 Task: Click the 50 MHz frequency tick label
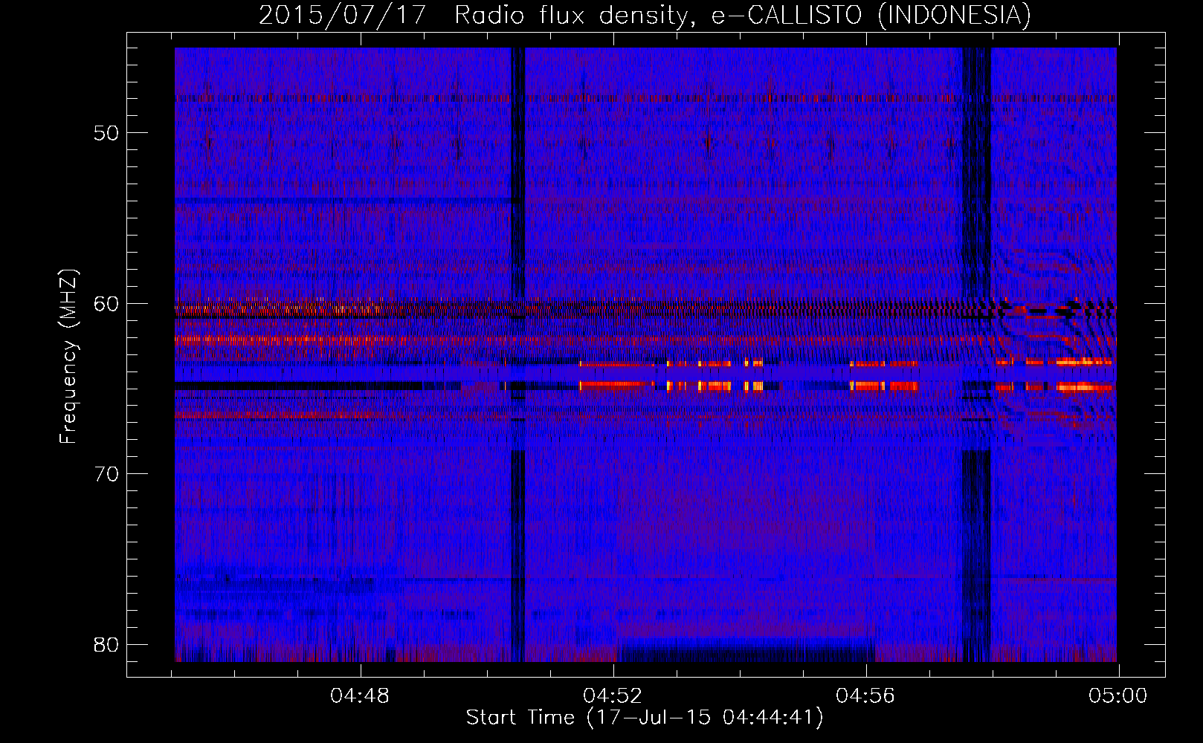point(106,134)
